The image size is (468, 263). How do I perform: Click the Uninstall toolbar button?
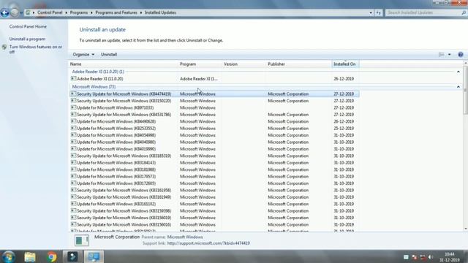point(109,55)
